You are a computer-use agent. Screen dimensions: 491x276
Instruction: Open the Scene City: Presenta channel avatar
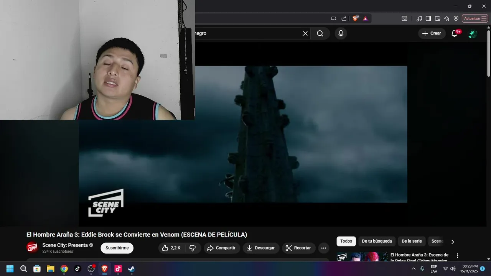pos(32,248)
